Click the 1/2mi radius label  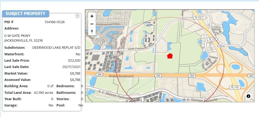click(220, 46)
